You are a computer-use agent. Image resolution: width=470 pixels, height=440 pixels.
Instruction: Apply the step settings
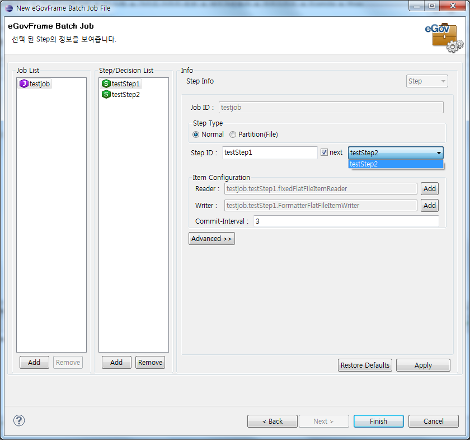point(423,365)
